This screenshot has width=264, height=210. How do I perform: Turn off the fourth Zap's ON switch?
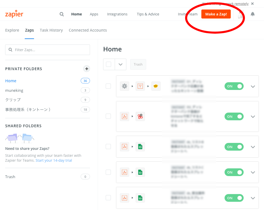pos(234,172)
